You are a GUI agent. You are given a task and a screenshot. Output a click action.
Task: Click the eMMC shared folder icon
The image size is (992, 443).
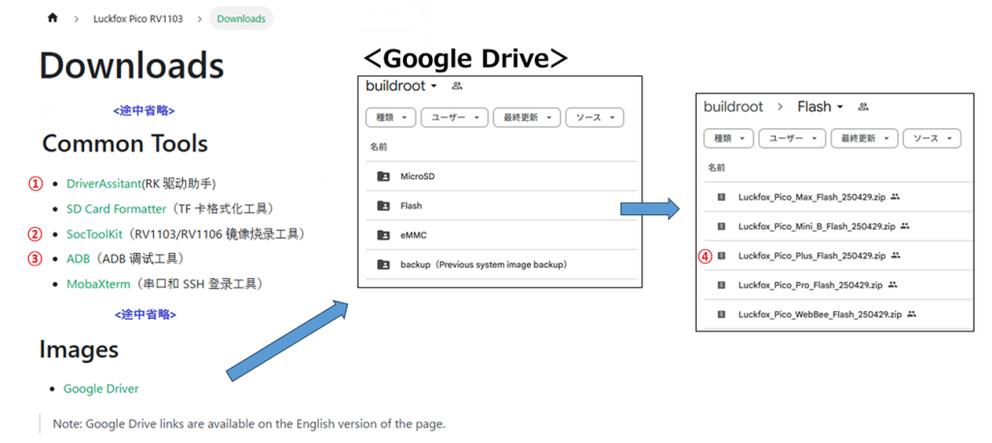point(384,235)
